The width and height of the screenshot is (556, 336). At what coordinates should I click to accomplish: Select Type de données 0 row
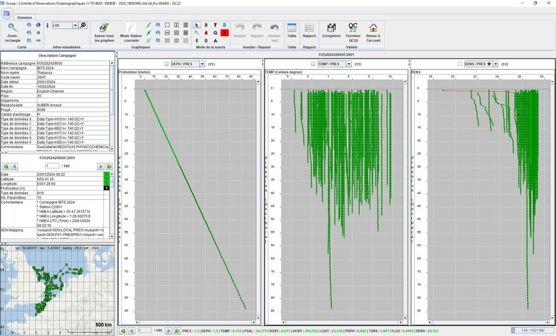coord(55,119)
